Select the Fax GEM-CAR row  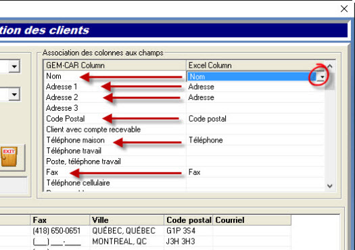pyautogui.click(x=115, y=172)
